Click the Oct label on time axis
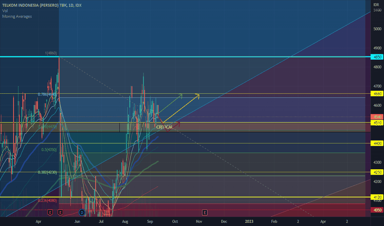The width and height of the screenshot is (384, 226). tap(175, 221)
